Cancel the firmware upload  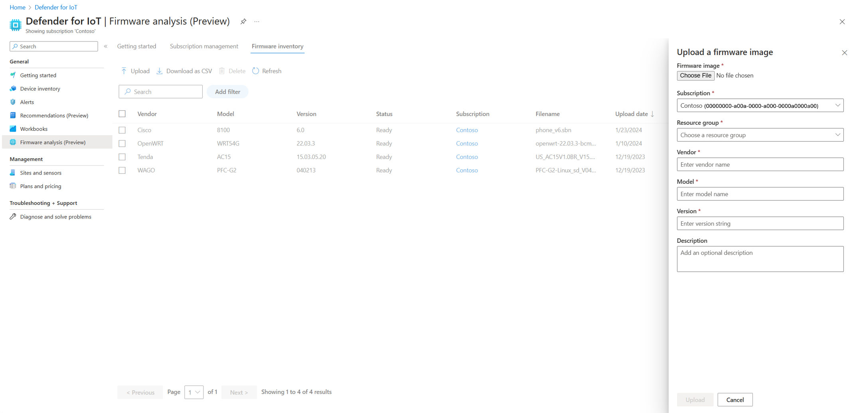click(735, 400)
